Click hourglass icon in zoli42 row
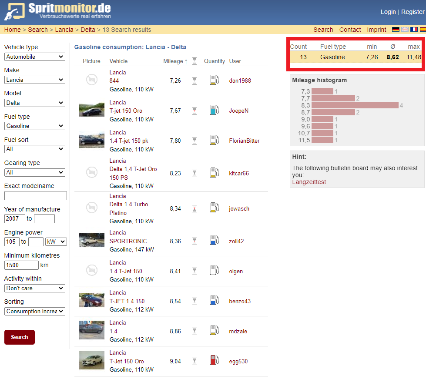 click(195, 241)
